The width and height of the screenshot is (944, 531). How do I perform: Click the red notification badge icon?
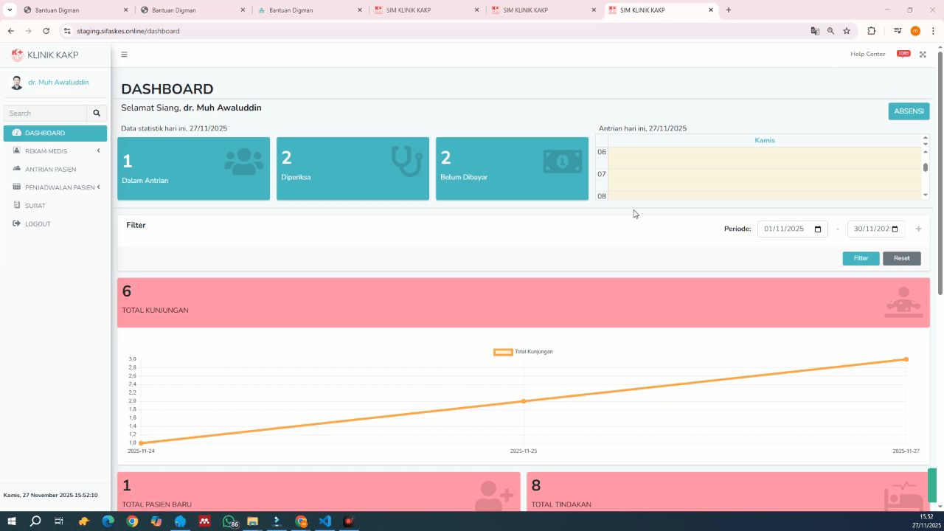[x=903, y=54]
